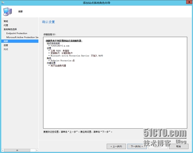Click the 详细信息(D) label

click(50, 35)
